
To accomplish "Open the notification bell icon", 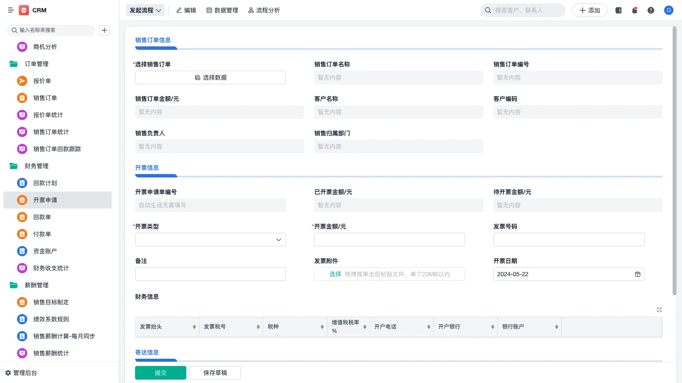I will (634, 10).
